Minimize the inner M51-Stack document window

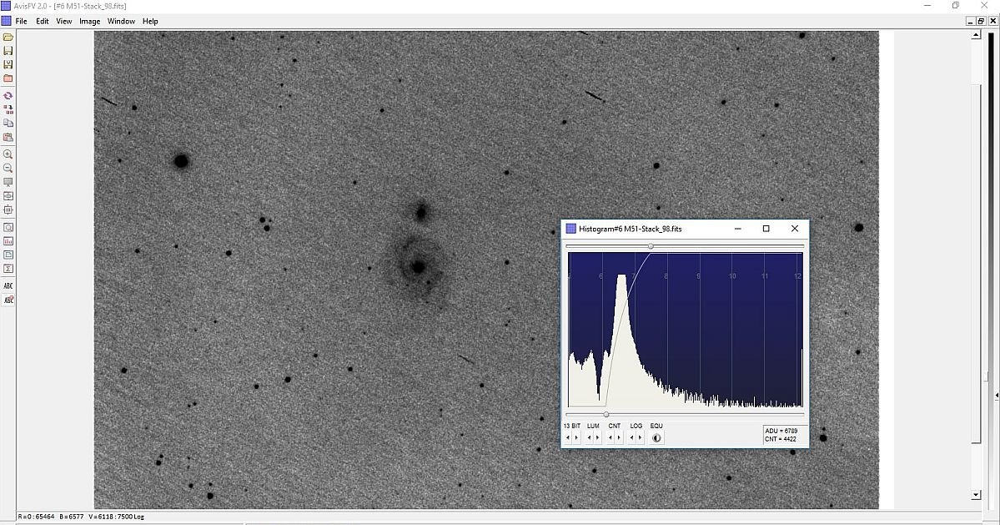970,21
